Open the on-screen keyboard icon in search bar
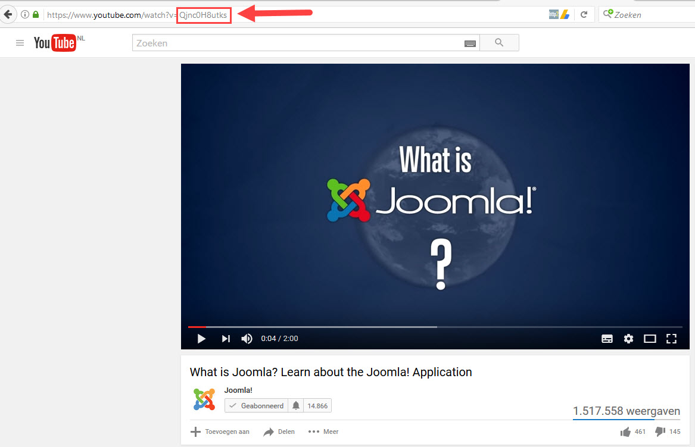 470,42
